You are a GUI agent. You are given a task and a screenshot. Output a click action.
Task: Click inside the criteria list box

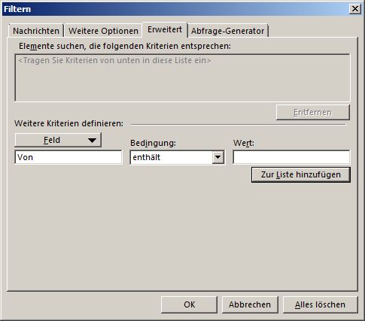(182, 77)
